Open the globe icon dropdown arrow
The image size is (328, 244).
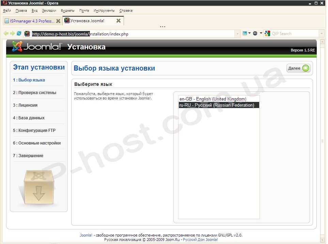click(x=261, y=33)
